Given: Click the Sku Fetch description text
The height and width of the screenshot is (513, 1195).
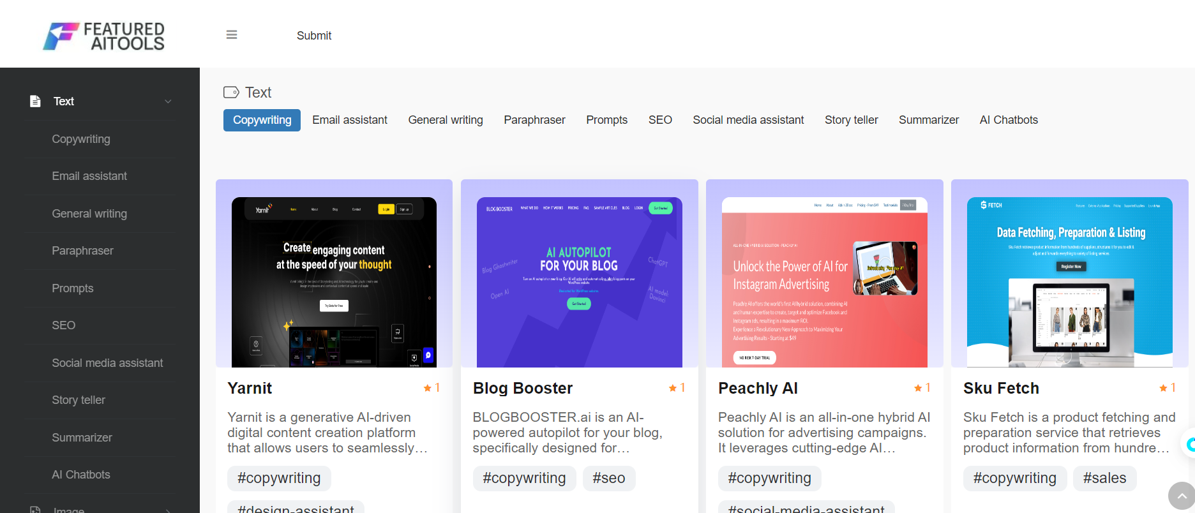Looking at the screenshot, I should 1069,433.
